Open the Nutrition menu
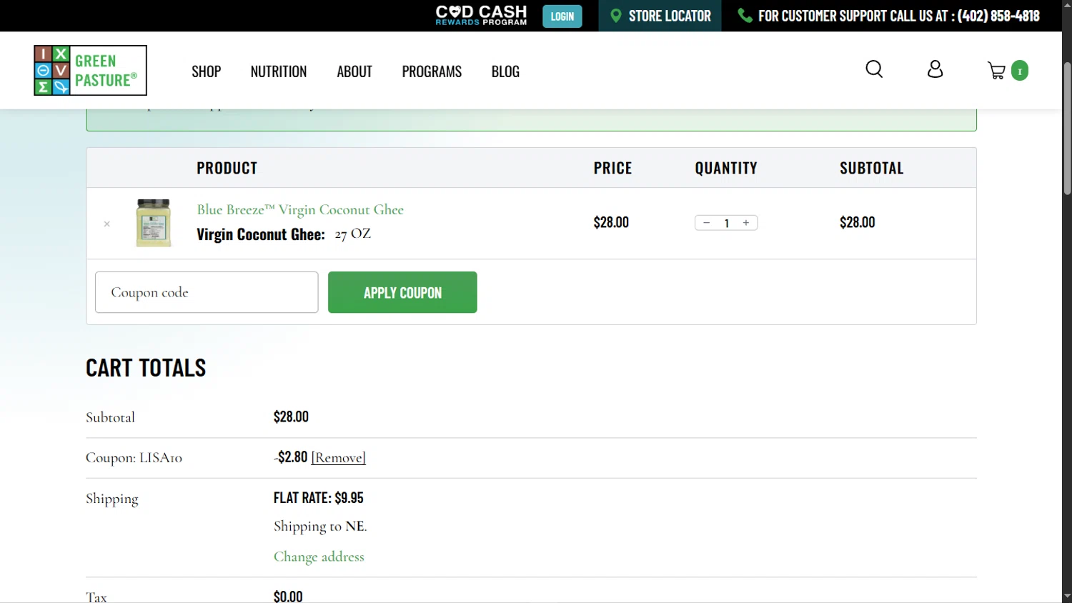The image size is (1072, 603). pos(279,71)
